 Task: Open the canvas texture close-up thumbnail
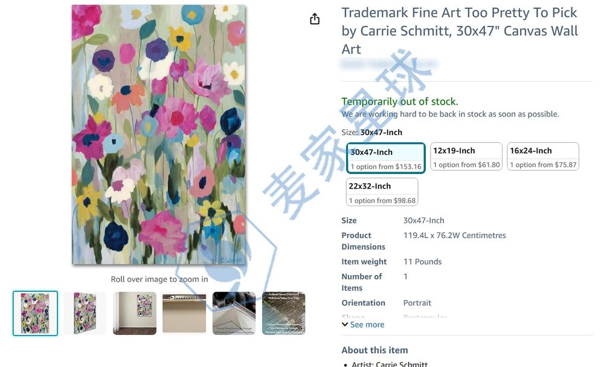(283, 313)
